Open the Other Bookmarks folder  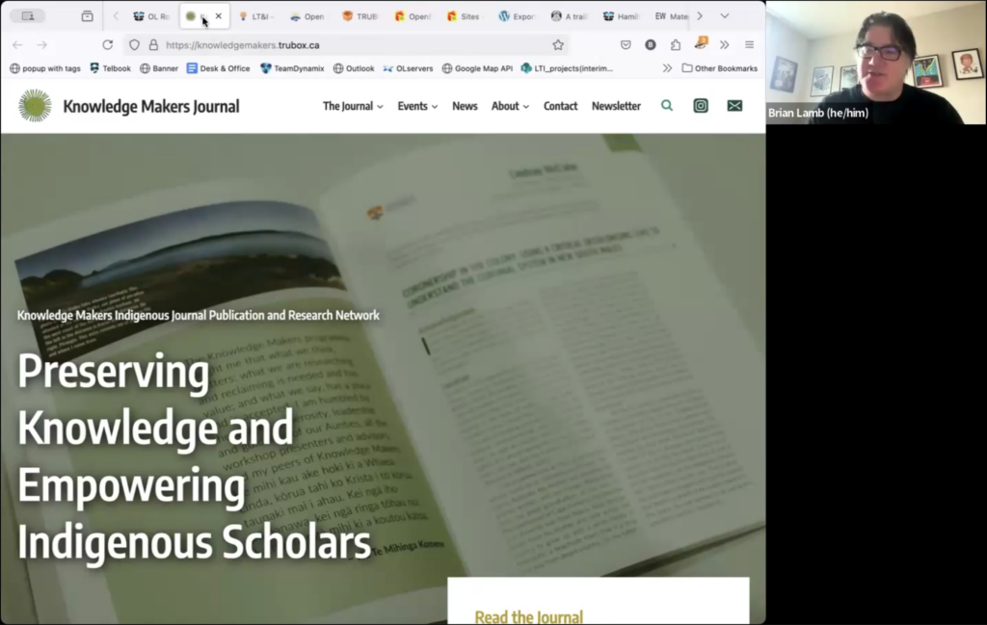point(719,68)
